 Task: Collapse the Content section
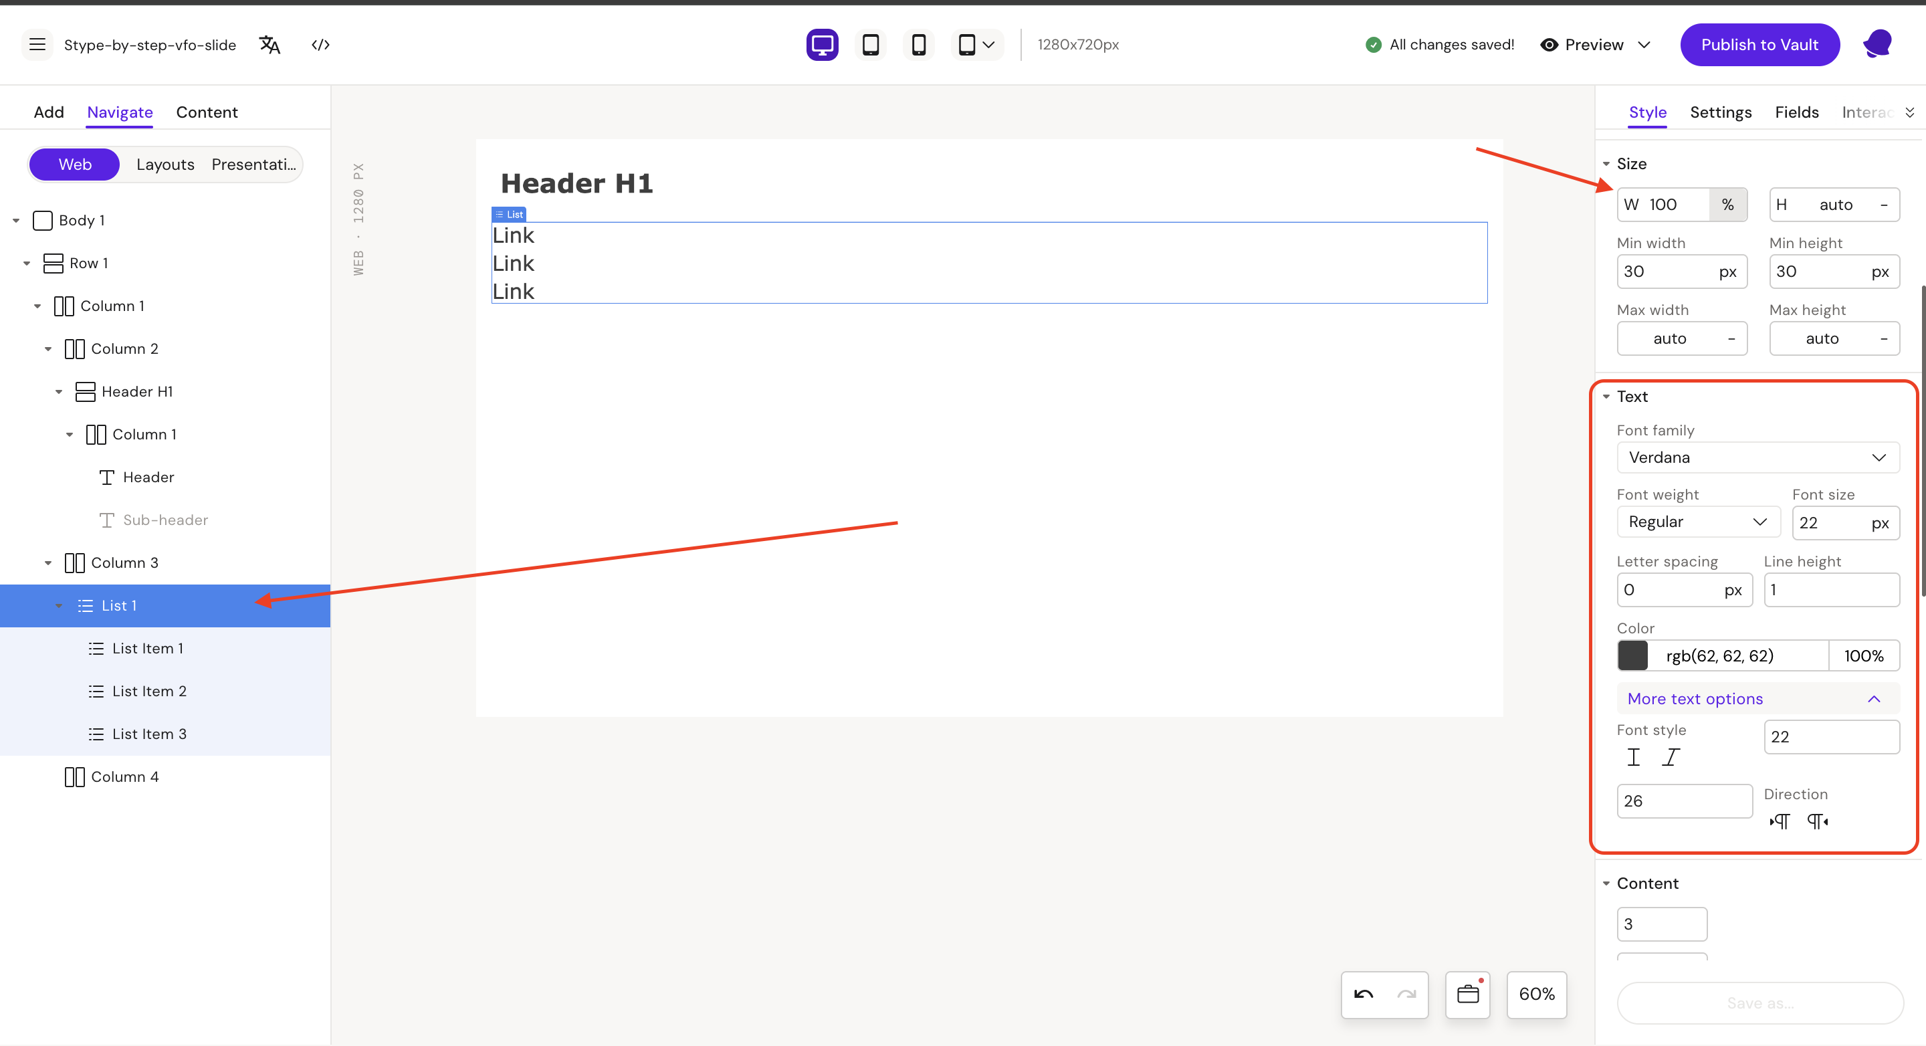1606,883
